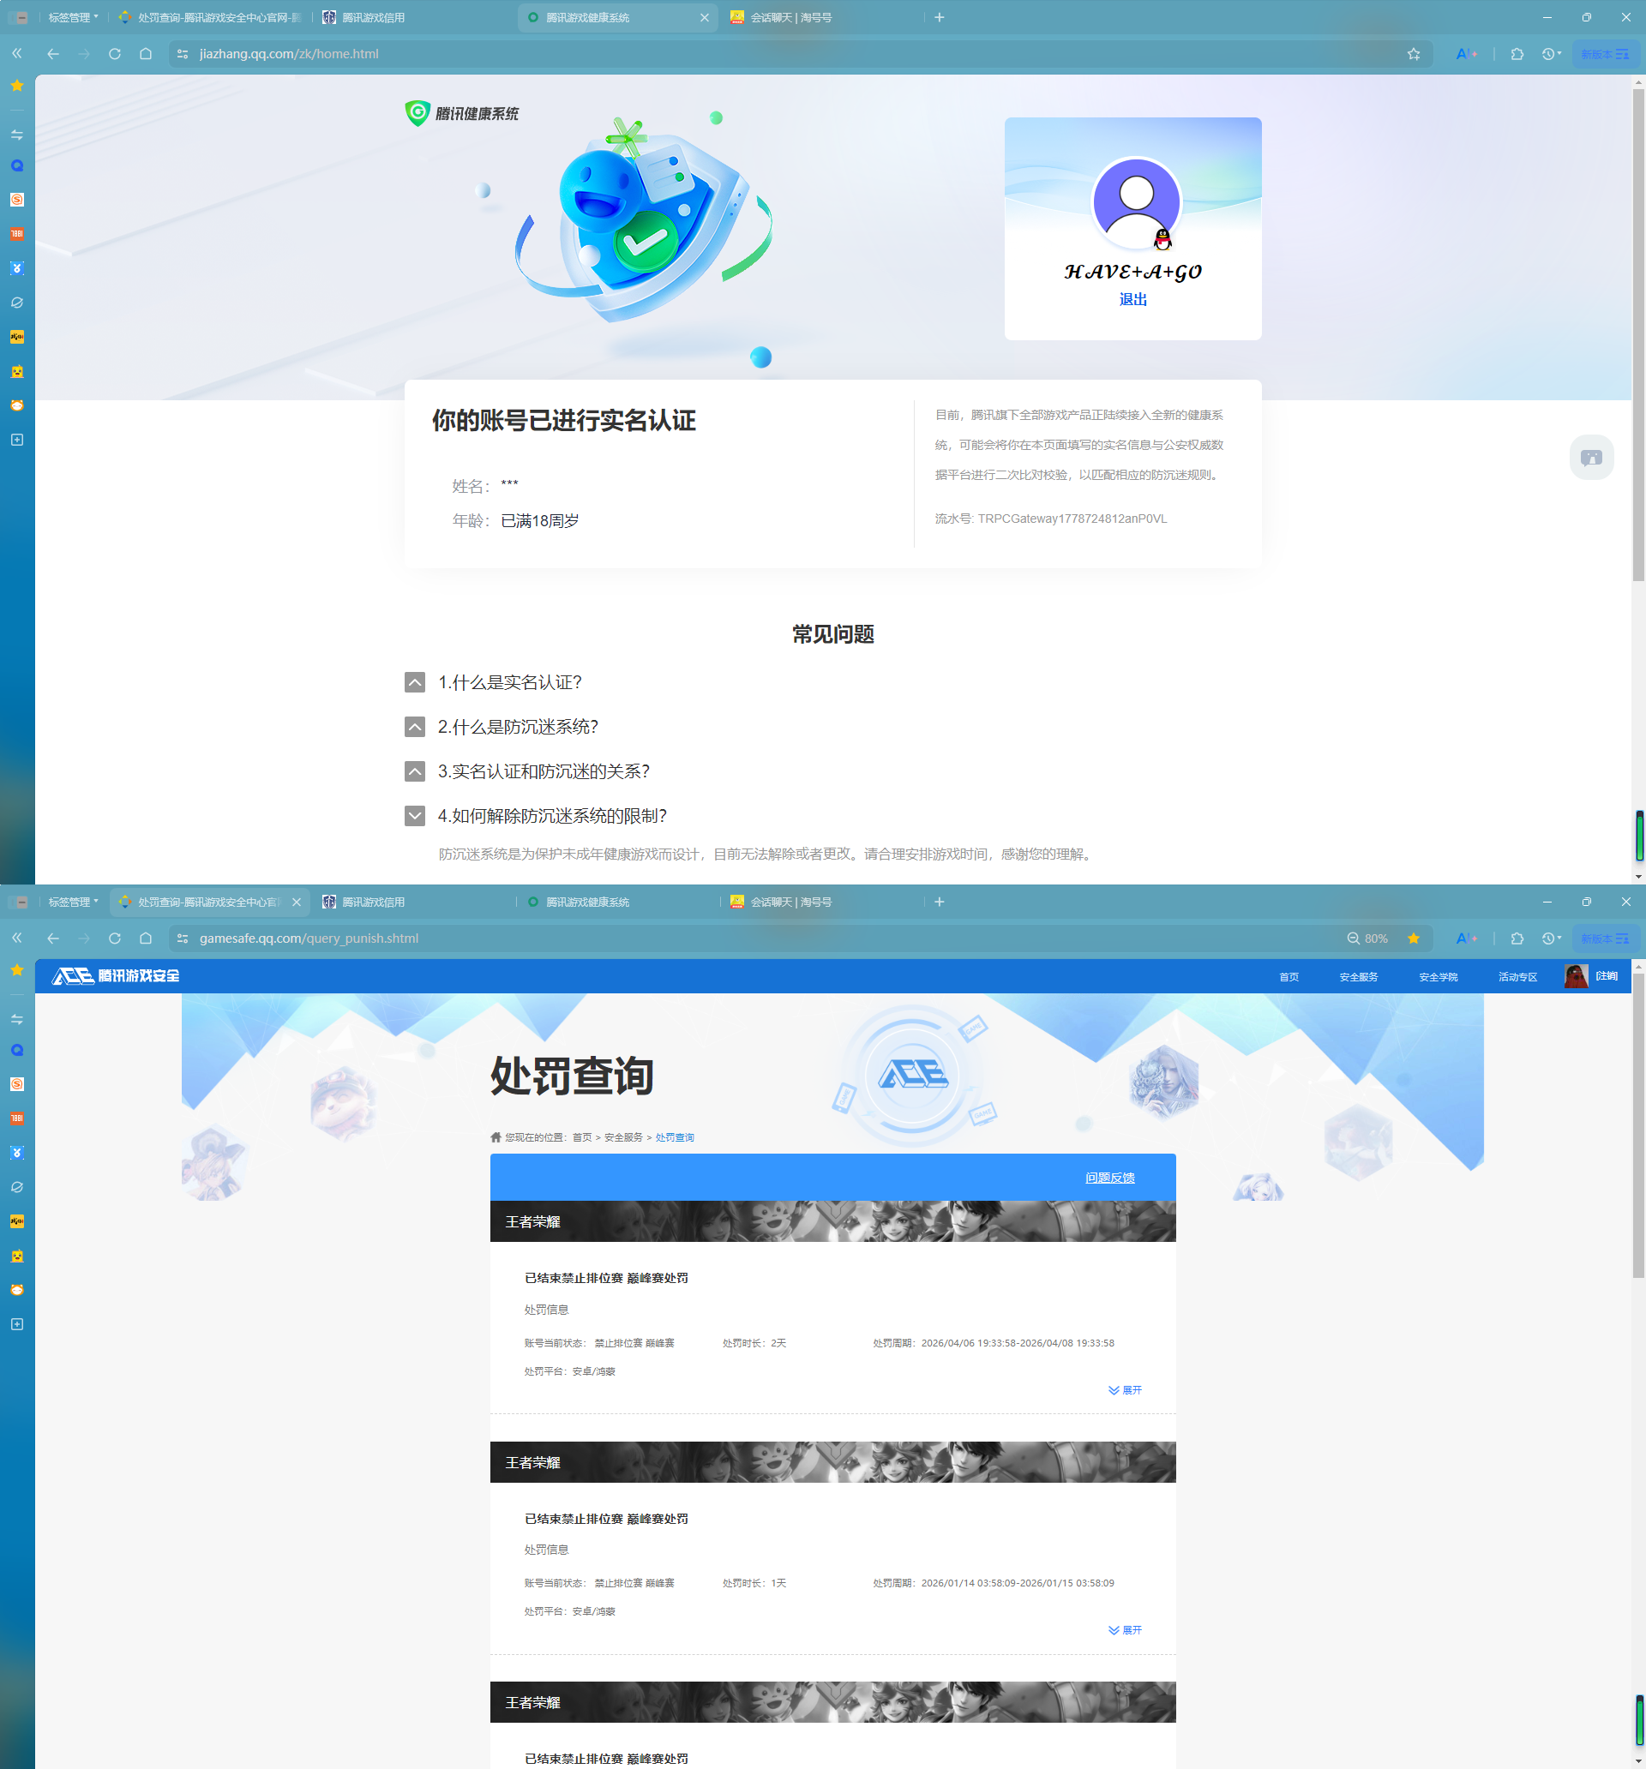Image resolution: width=1646 pixels, height=1769 pixels.
Task: Click the 处罚查询 breadcrumb link
Action: point(675,1138)
